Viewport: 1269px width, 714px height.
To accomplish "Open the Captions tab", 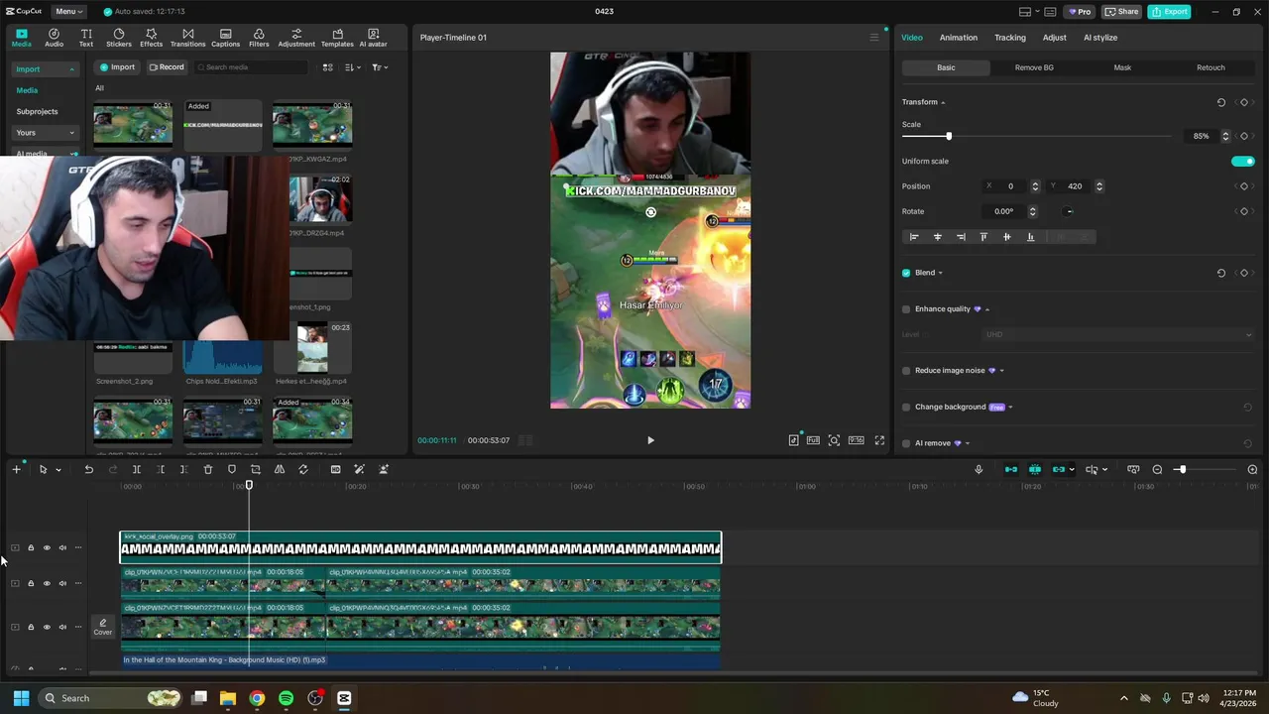I will (x=225, y=38).
